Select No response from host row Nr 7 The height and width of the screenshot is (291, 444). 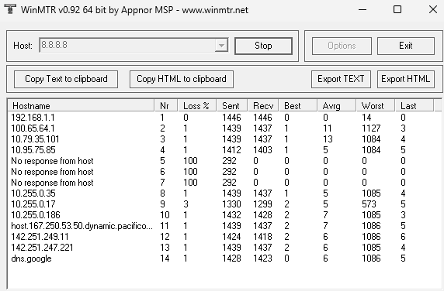[224, 183]
